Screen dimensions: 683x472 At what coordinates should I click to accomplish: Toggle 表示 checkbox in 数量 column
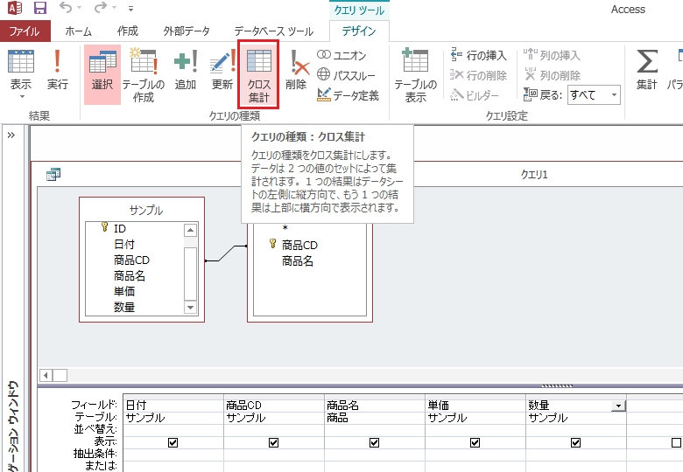[575, 443]
